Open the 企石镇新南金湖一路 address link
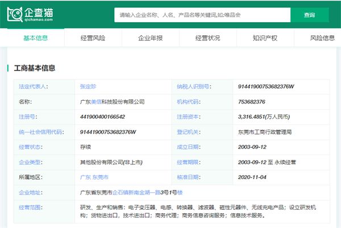This screenshot has width=341, height=228. tap(136, 192)
